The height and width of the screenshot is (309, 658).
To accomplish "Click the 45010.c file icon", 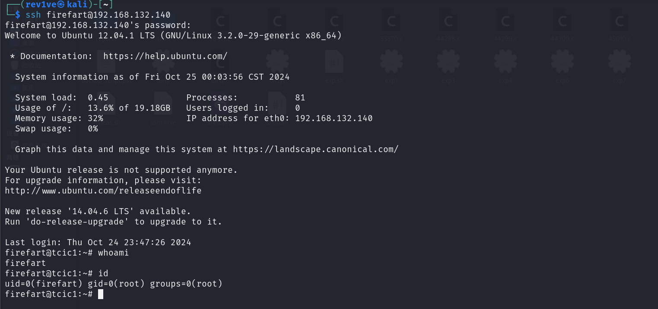I will pyautogui.click(x=619, y=22).
